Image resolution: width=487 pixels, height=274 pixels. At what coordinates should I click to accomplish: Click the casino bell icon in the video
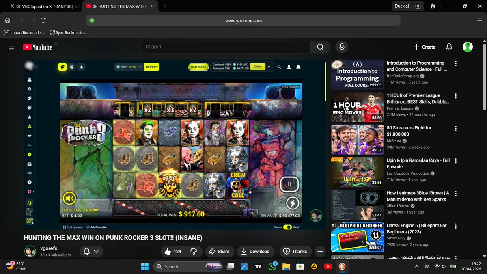(x=298, y=67)
